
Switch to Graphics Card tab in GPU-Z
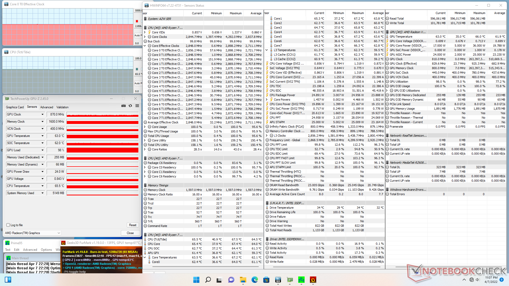[15, 107]
